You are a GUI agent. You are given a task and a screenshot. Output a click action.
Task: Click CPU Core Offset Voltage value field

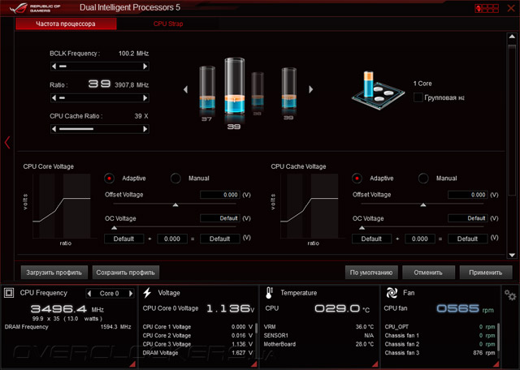220,195
